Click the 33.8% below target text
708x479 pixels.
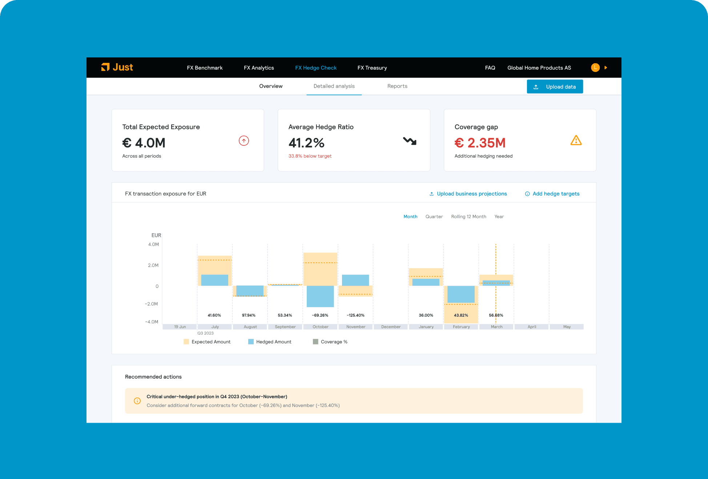(x=310, y=156)
